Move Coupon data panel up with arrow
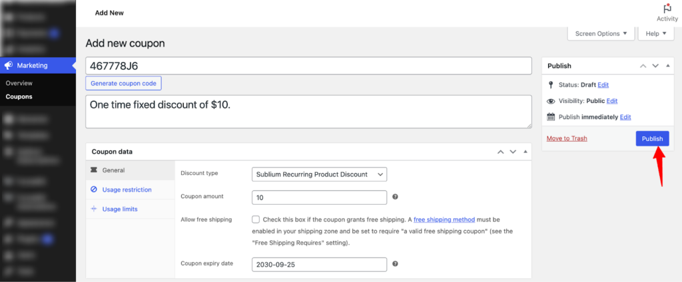 (500, 152)
